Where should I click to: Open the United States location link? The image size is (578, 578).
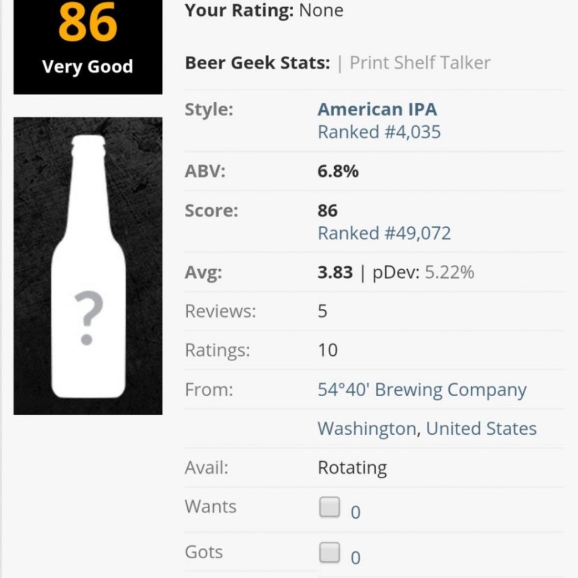pyautogui.click(x=482, y=429)
